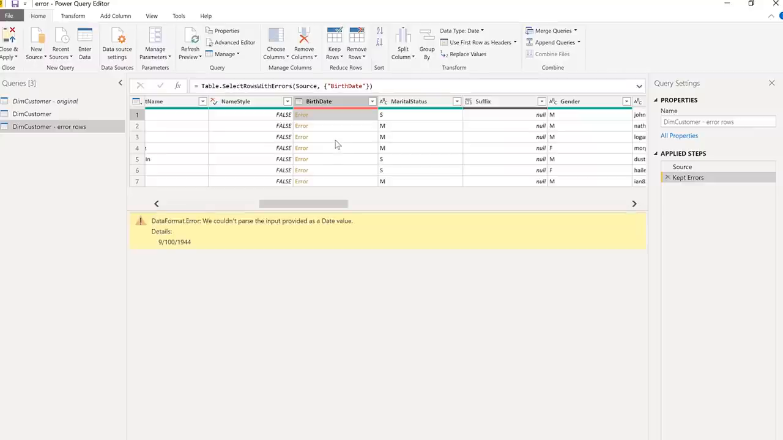Click the fx function icon
783x440 pixels.
(x=177, y=86)
